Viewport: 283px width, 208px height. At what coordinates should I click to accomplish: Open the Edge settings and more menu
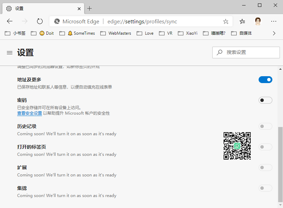point(274,21)
